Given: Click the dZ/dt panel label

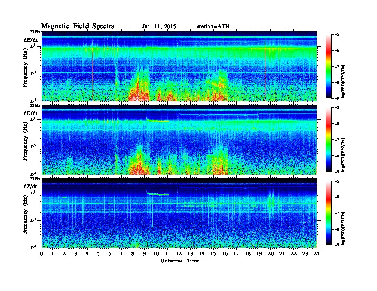Looking at the screenshot, I should pyautogui.click(x=30, y=186).
